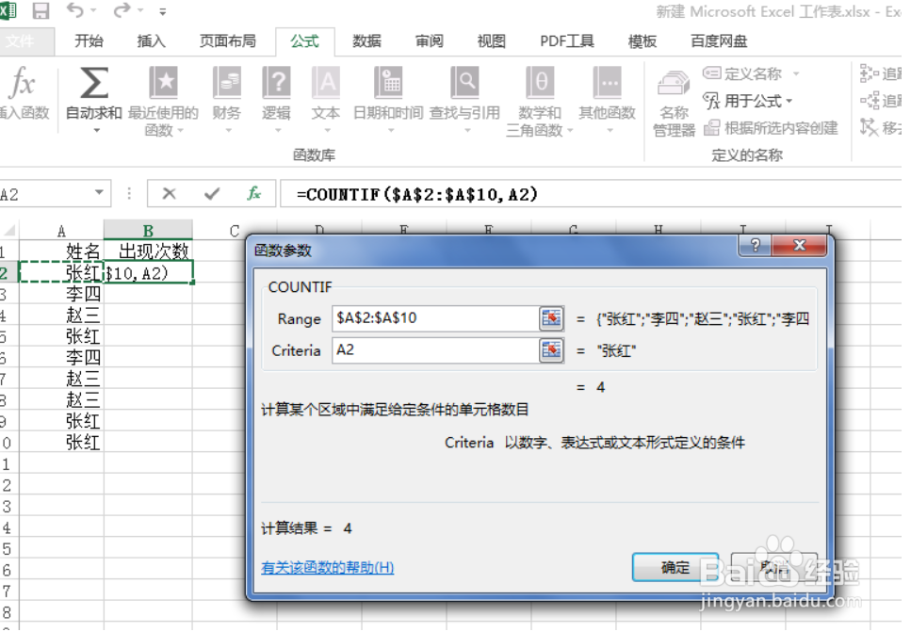This screenshot has width=911, height=632.
Task: Select cell A1 containing 姓名
Action: (x=61, y=251)
